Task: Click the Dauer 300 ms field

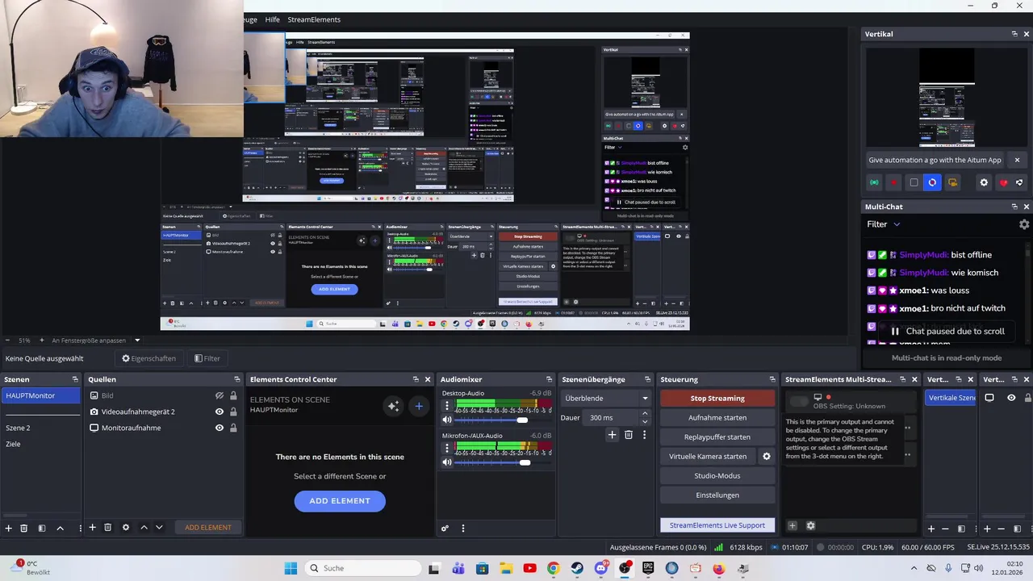Action: 611,418
